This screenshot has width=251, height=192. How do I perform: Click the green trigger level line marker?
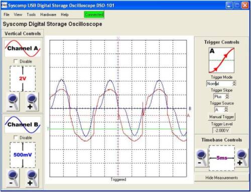[x=48, y=129]
